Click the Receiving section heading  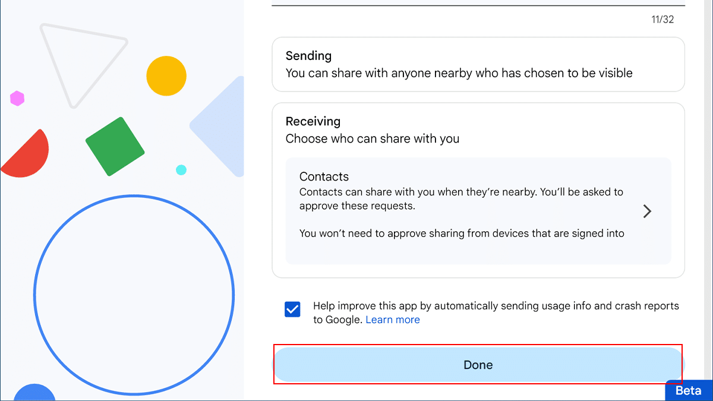tap(313, 121)
